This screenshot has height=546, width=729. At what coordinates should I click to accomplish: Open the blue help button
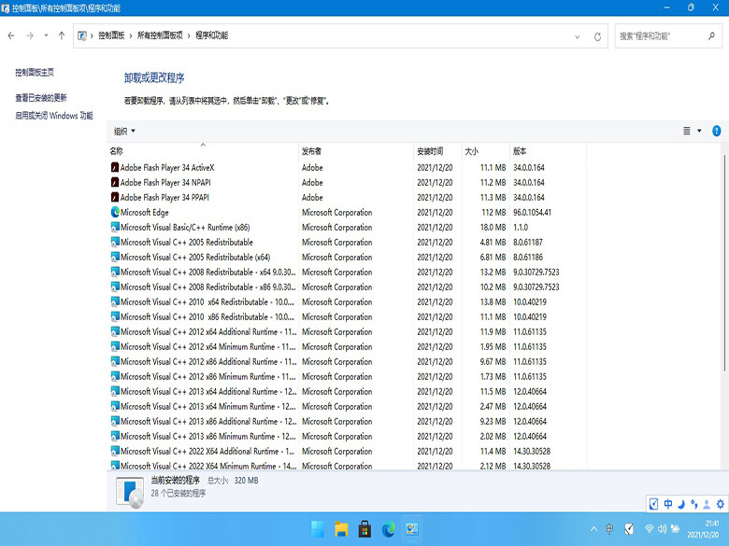(717, 131)
